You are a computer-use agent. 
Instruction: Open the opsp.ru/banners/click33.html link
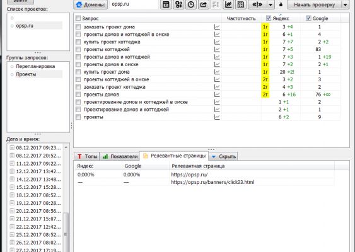[212, 182]
